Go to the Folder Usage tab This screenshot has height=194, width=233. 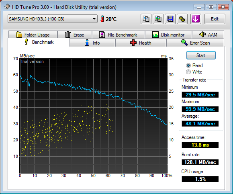[33, 35]
